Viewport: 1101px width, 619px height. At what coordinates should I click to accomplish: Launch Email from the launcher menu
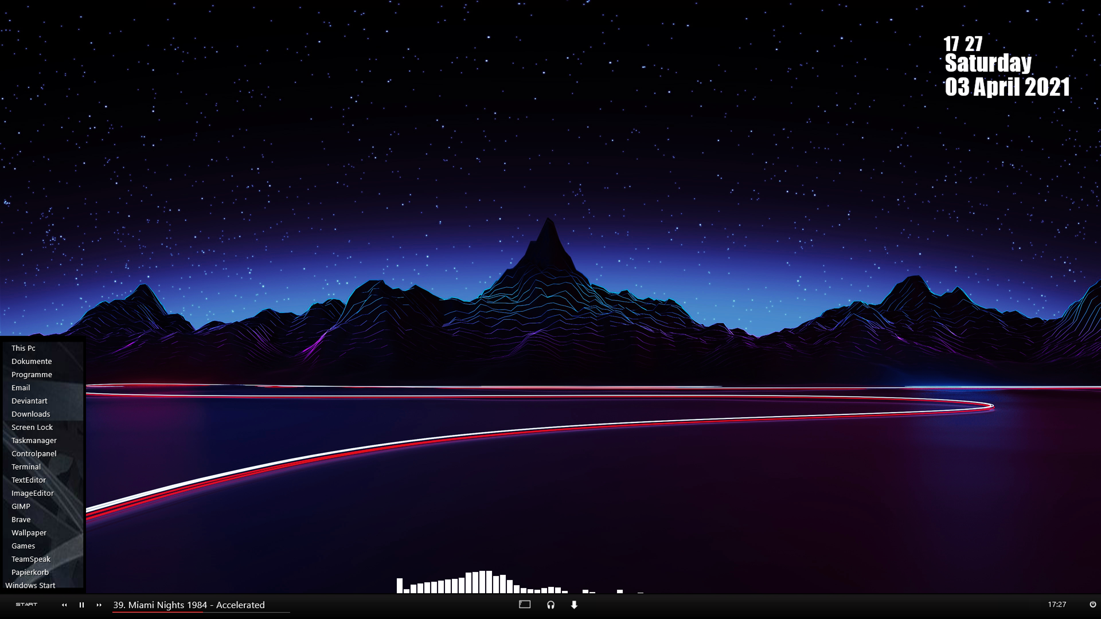[21, 387]
